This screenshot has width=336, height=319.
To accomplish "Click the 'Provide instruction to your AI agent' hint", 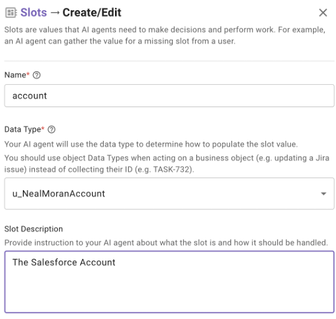I will pos(166,243).
